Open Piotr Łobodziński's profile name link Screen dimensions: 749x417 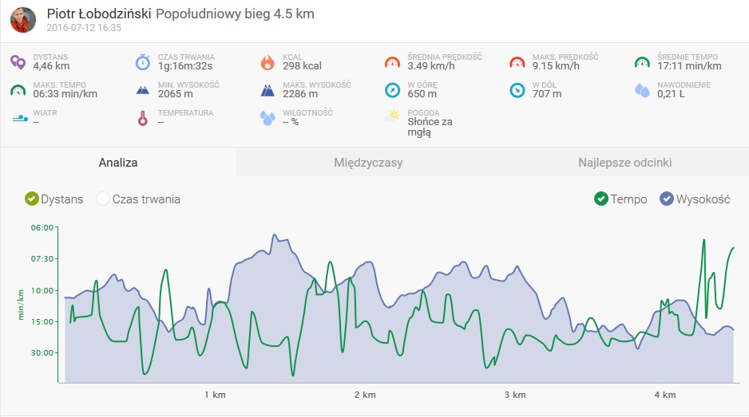pos(99,14)
